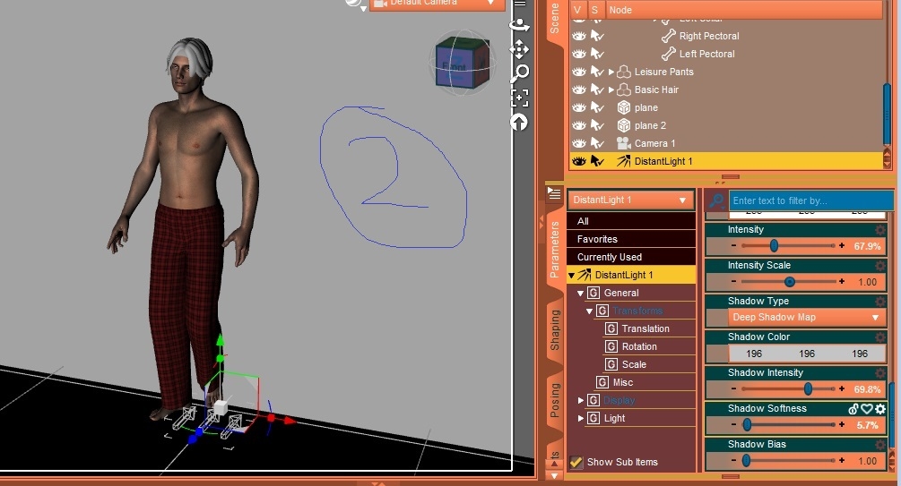Click the Intensity plus nudge button
This screenshot has width=901, height=486.
(x=842, y=245)
